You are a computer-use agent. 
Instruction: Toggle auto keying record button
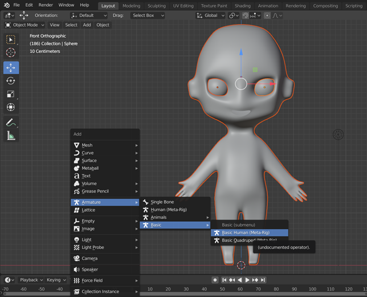pyautogui.click(x=215, y=280)
